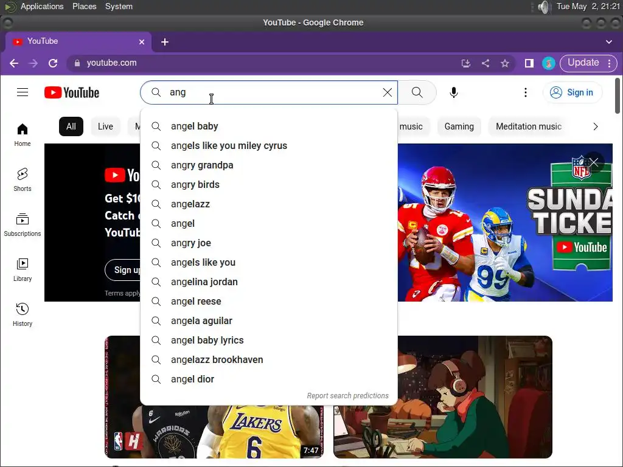Click the date and time clock
This screenshot has width=623, height=467.
point(588,6)
